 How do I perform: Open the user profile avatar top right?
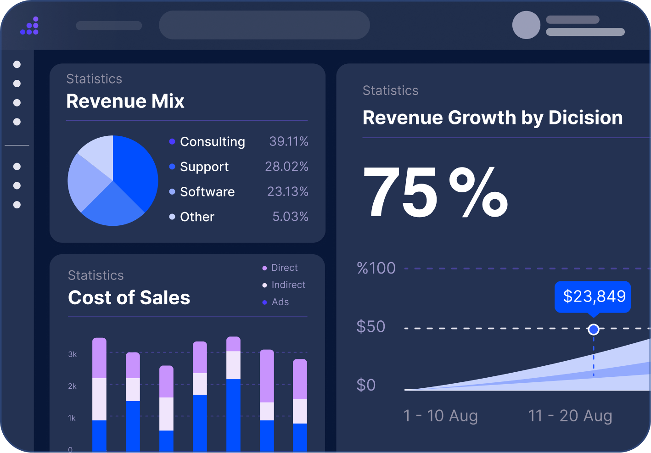pos(526,25)
